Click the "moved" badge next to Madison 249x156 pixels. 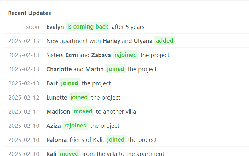[83, 111]
